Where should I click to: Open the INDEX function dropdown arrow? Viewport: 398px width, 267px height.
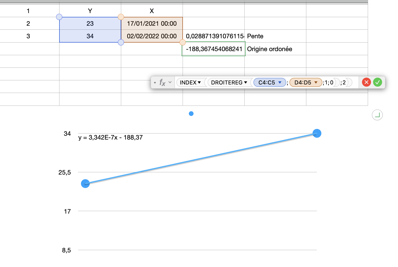(x=199, y=82)
